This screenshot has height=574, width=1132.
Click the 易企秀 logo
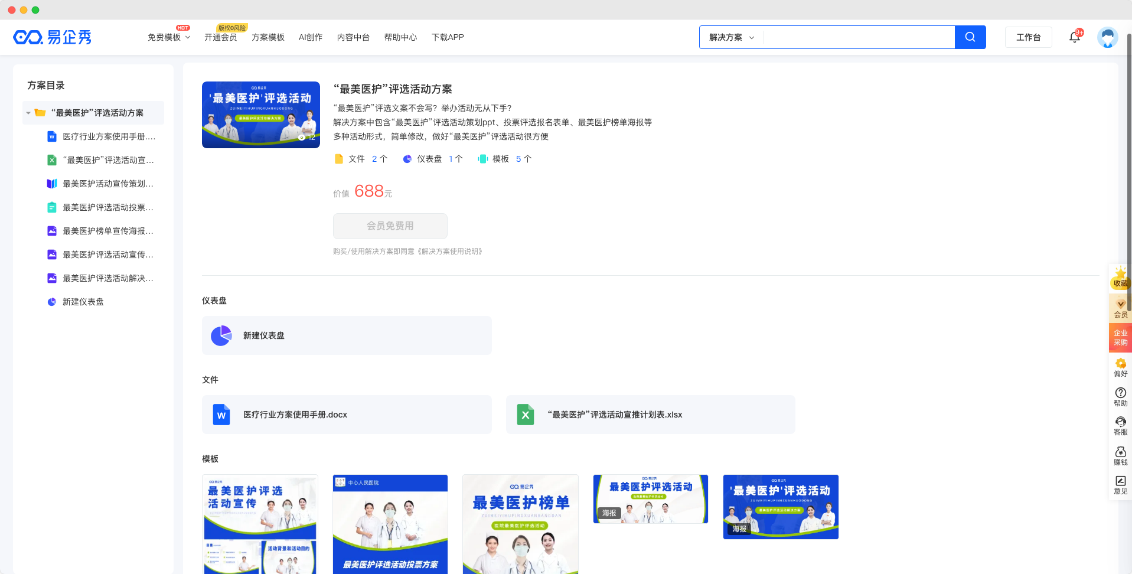click(52, 37)
